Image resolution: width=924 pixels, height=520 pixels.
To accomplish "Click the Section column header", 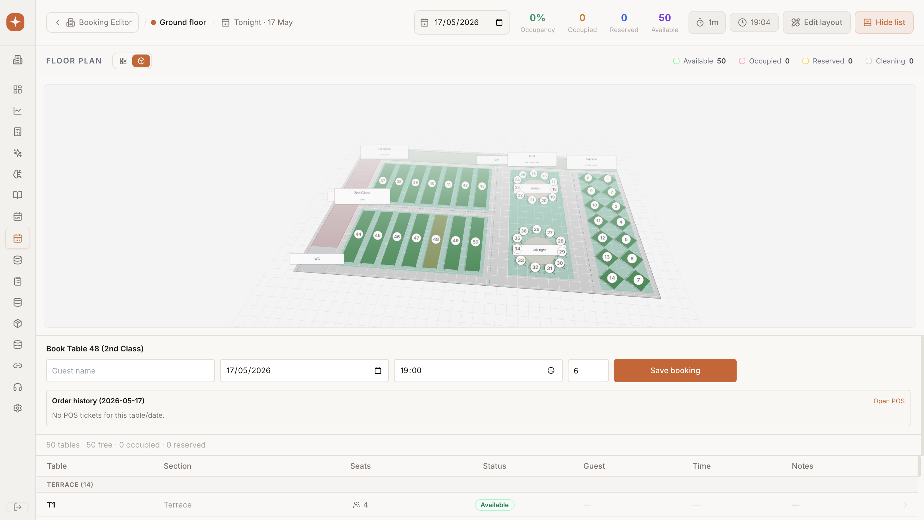I will [x=177, y=466].
